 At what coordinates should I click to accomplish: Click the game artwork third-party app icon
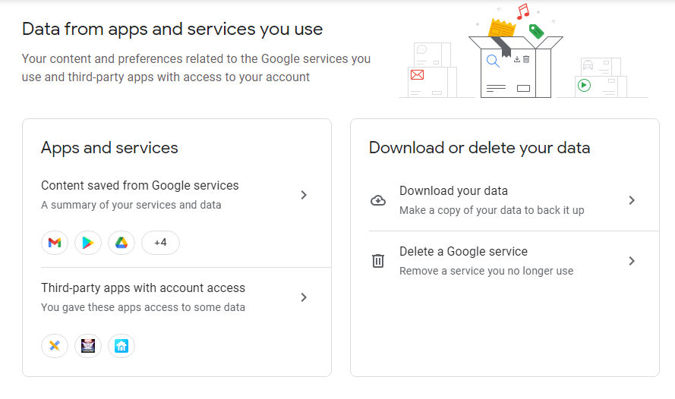click(x=88, y=346)
